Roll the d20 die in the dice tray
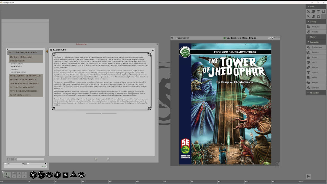The image size is (327, 184). pos(33,175)
